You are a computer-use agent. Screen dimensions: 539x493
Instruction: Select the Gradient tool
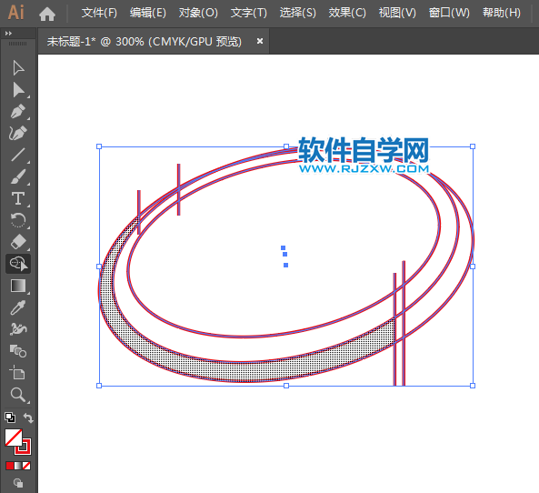point(18,286)
